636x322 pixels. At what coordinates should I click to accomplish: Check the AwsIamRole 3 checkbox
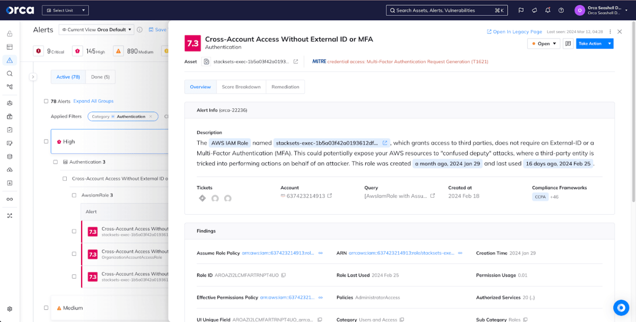pyautogui.click(x=74, y=195)
